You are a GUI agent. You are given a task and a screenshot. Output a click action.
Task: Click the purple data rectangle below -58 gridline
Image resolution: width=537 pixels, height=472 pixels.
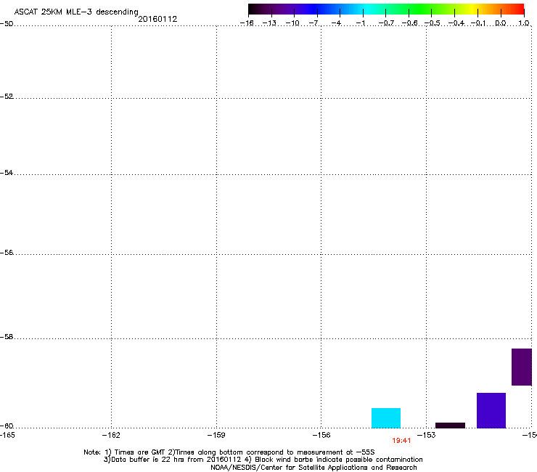[522, 367]
